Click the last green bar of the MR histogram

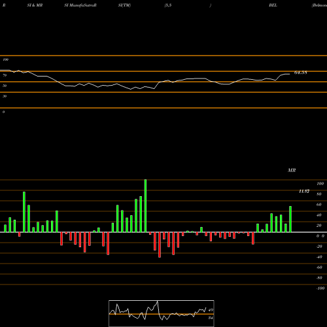(x=290, y=219)
